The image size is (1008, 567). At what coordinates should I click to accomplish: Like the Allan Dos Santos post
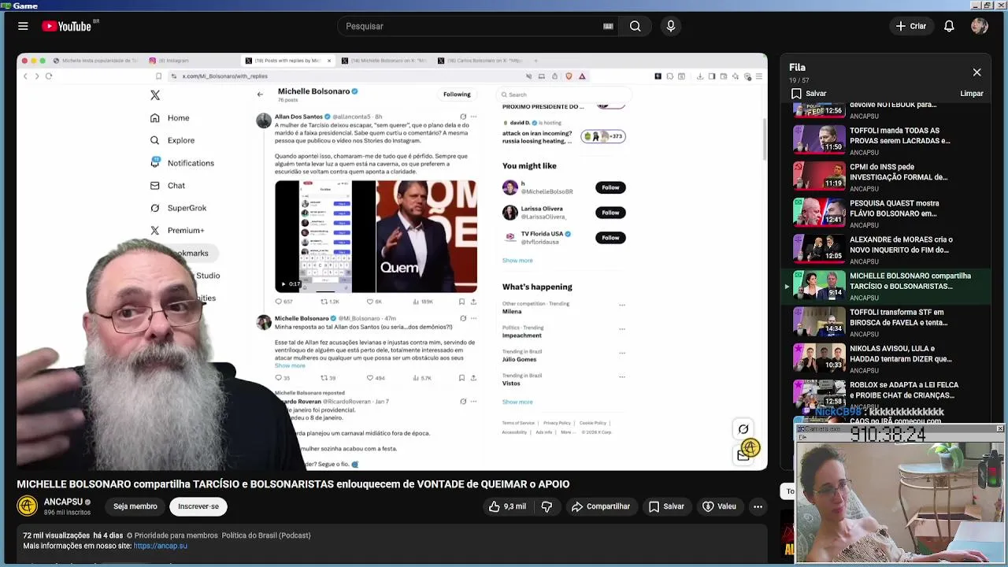tap(374, 302)
